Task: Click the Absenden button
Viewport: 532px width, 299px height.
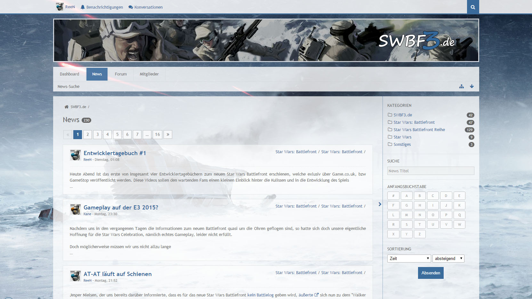Action: [431, 273]
